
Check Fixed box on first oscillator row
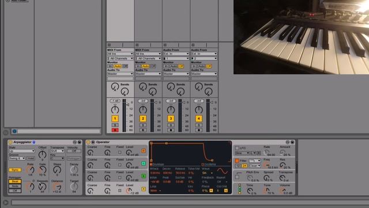point(120,153)
